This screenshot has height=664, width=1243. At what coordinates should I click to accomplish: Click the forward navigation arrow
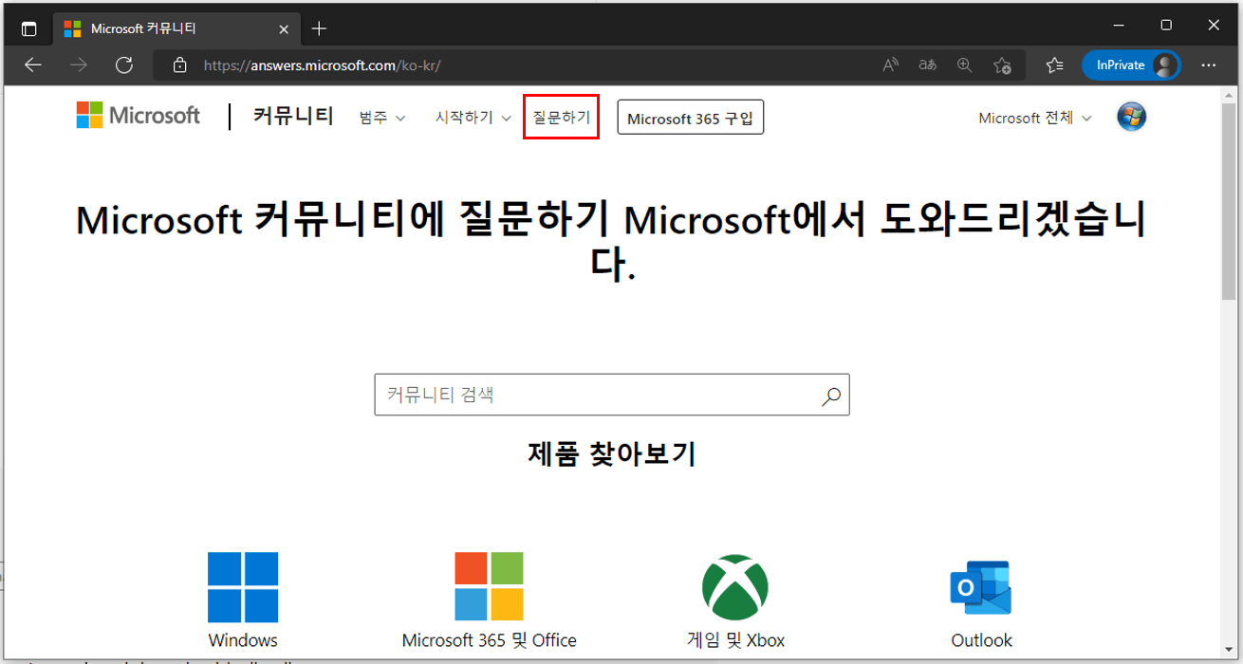[79, 65]
